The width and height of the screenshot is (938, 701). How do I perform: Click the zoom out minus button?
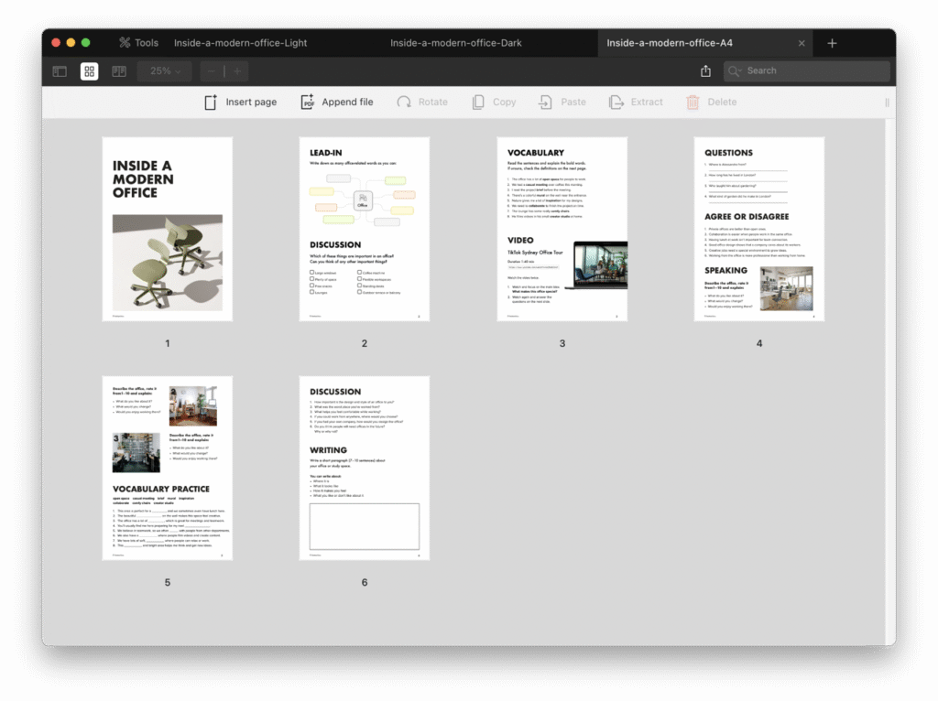click(212, 71)
